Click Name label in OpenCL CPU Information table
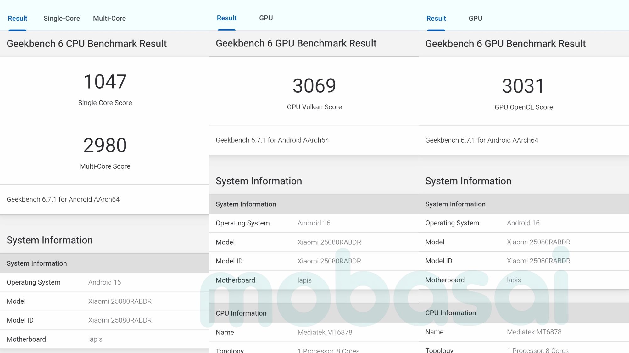This screenshot has width=629, height=353. [x=434, y=332]
